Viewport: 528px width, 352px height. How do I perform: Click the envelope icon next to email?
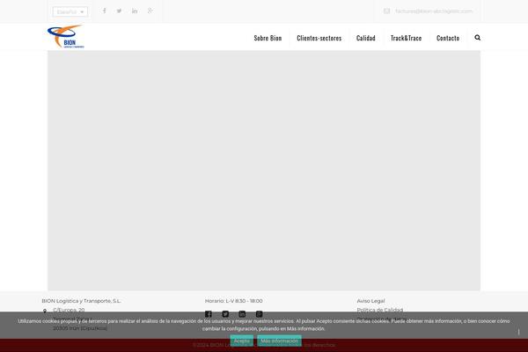tap(386, 11)
